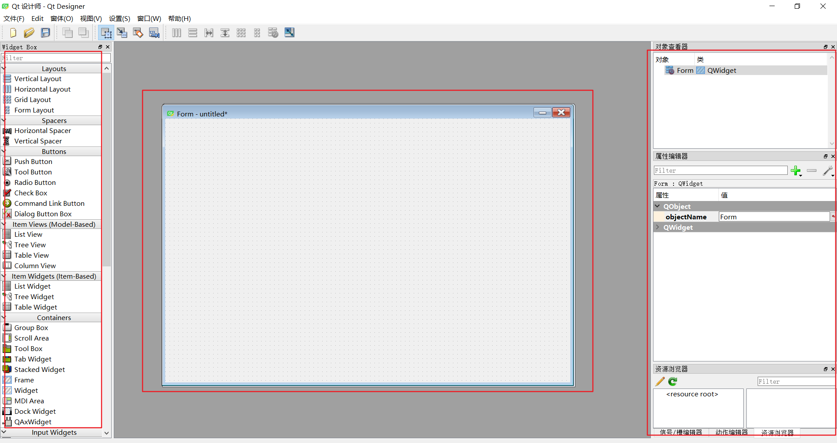Image resolution: width=837 pixels, height=443 pixels.
Task: Collapse the Spacers category
Action: tap(3, 120)
